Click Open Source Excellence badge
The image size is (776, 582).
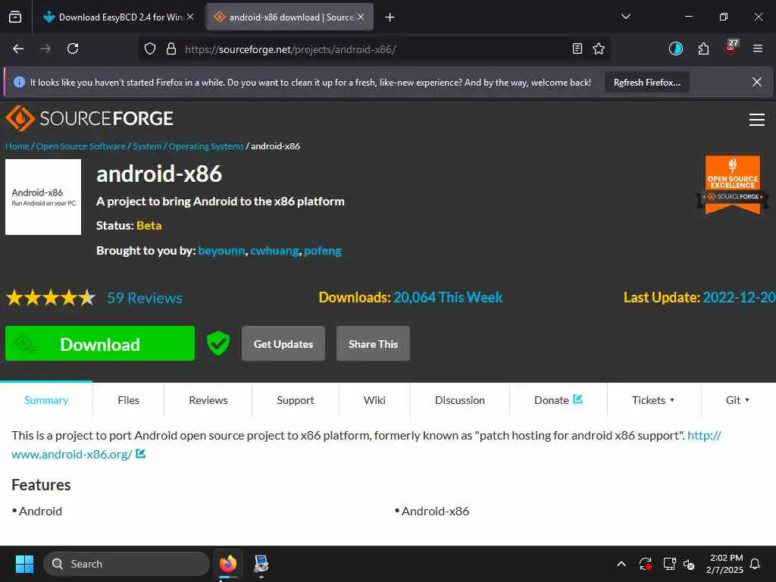click(733, 184)
